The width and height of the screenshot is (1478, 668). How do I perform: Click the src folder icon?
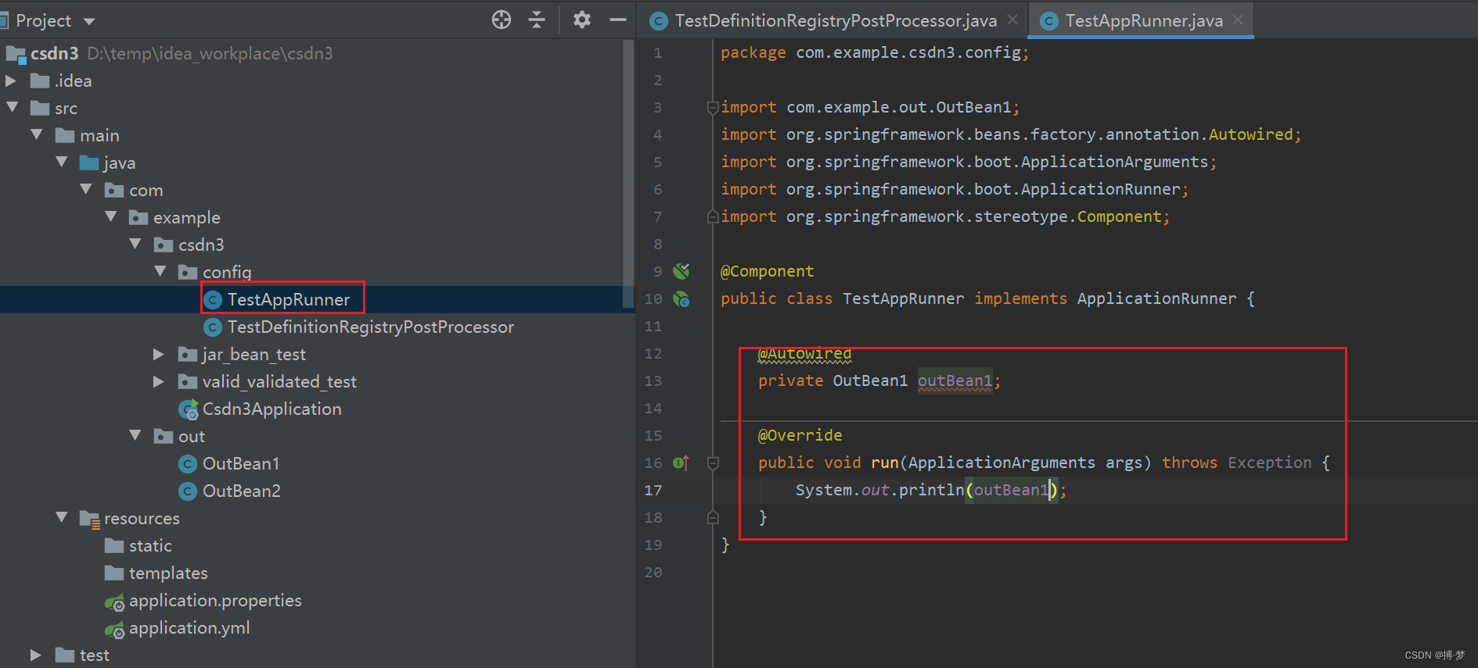point(40,108)
